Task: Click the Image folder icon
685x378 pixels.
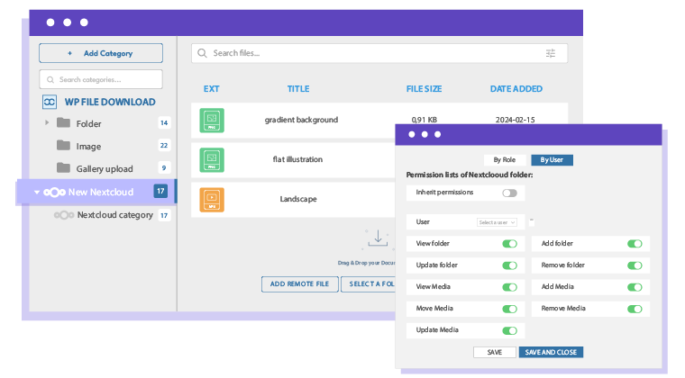Action: click(x=63, y=146)
